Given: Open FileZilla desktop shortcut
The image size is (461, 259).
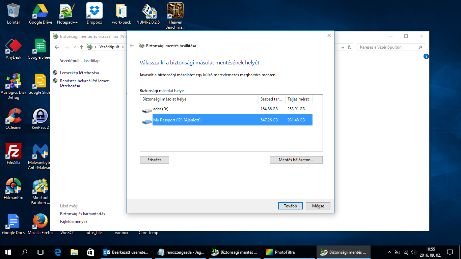Looking at the screenshot, I should coord(13,154).
